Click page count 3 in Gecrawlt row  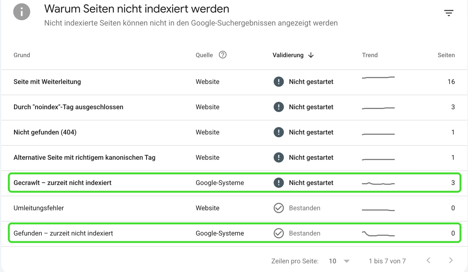coord(453,183)
